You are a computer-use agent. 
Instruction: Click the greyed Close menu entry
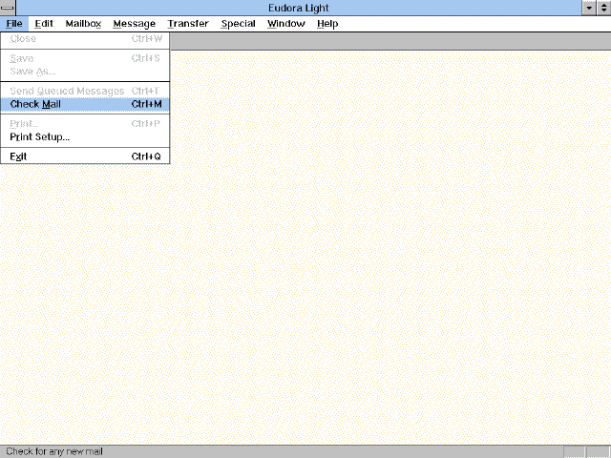pos(85,39)
